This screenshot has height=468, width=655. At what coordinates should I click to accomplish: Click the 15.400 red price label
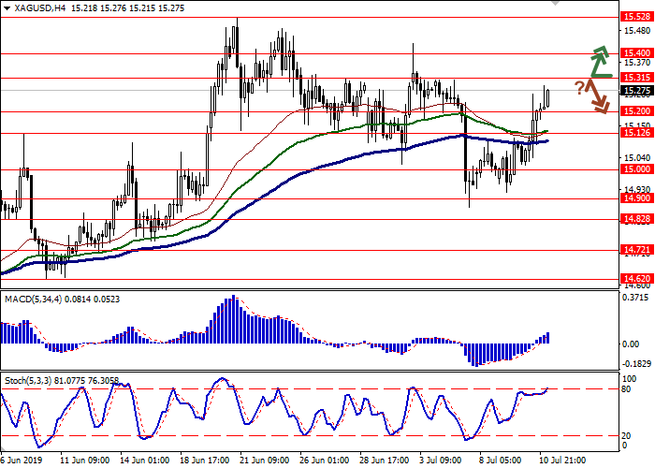point(636,53)
